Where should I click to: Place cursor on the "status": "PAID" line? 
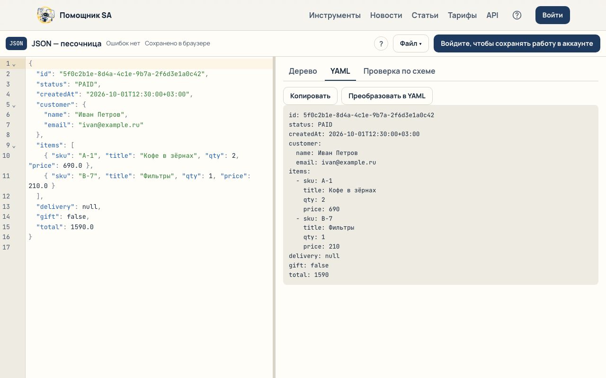[149, 84]
